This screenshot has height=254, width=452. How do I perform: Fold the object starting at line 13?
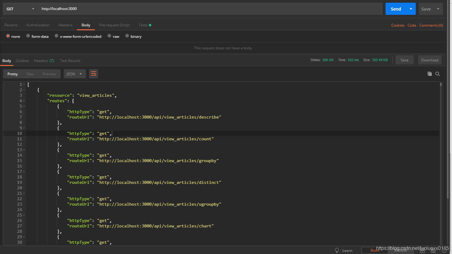coord(24,150)
